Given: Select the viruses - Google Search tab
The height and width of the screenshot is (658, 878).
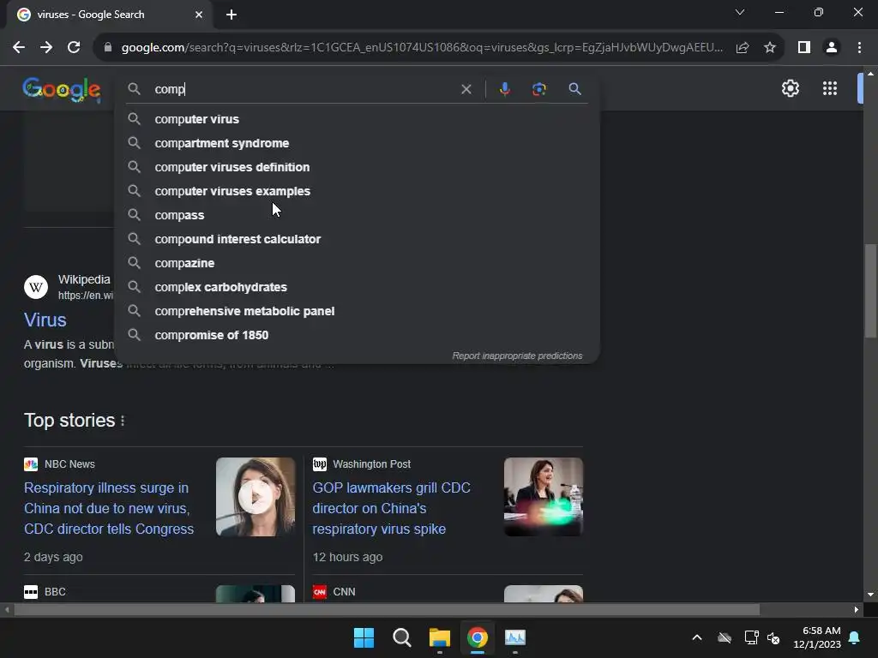Looking at the screenshot, I should pos(110,15).
